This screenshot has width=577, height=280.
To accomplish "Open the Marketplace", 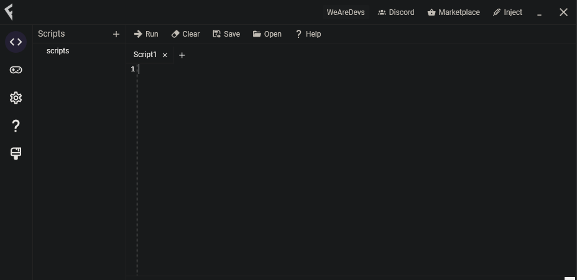I will [454, 12].
